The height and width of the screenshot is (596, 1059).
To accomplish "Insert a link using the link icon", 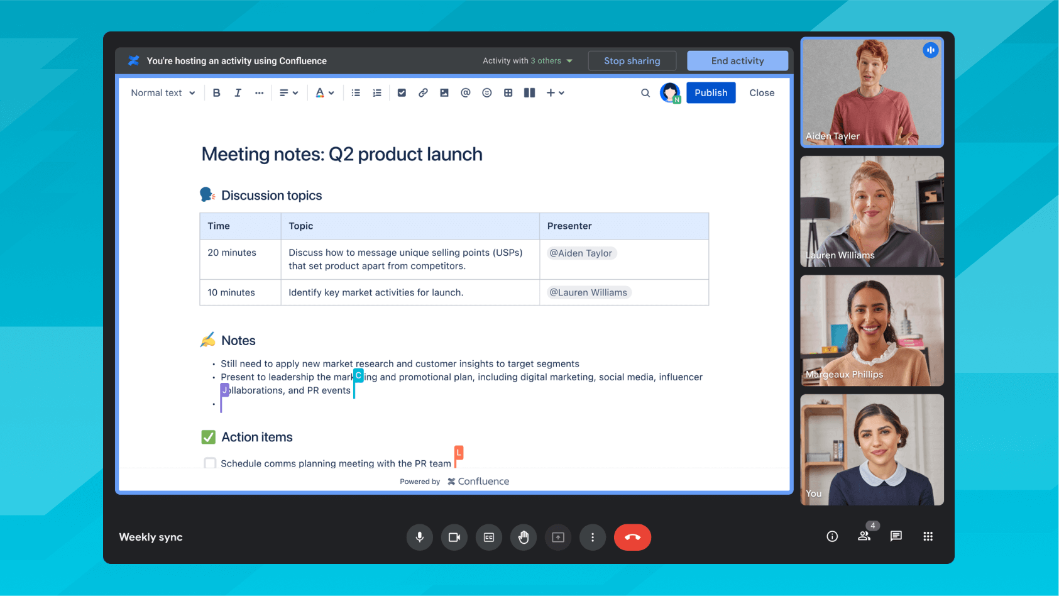I will pyautogui.click(x=423, y=93).
